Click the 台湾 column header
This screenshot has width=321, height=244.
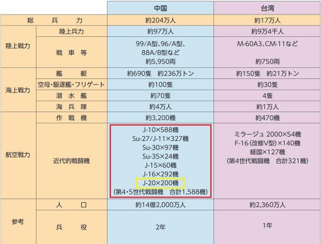coord(266,9)
